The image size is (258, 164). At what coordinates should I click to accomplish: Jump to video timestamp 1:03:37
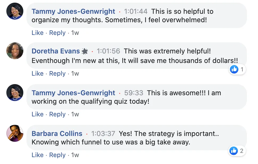click(x=103, y=134)
